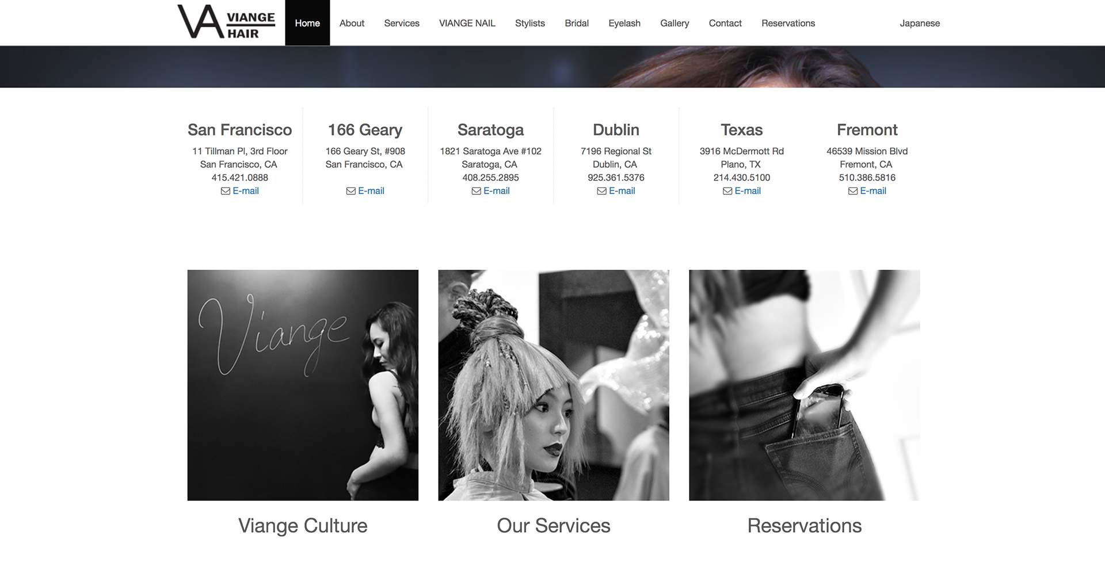Click phone number 925.361.5376
The height and width of the screenshot is (570, 1105).
point(616,178)
